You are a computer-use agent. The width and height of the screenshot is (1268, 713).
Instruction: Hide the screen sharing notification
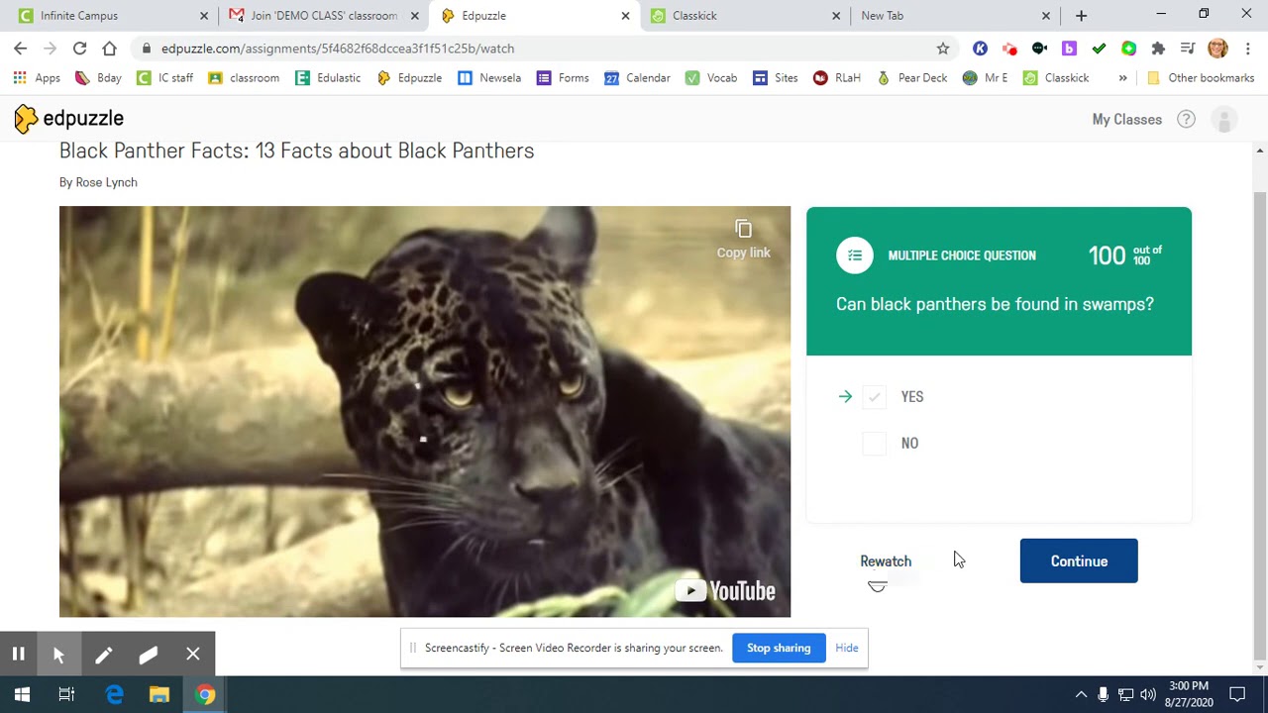coord(847,648)
